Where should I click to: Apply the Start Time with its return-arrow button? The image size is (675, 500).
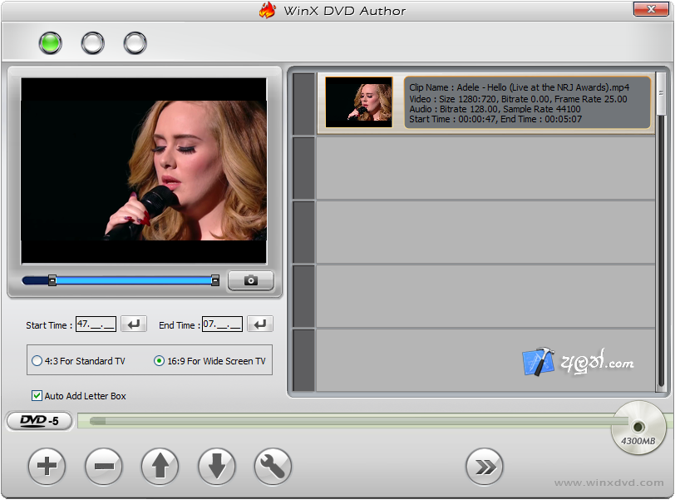[x=134, y=324]
